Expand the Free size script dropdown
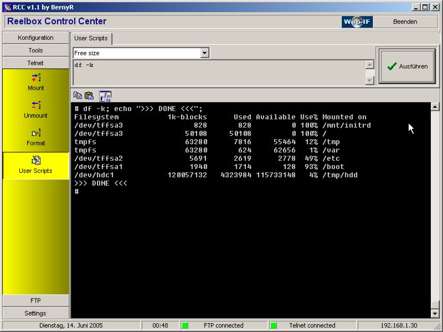The width and height of the screenshot is (443, 332). click(204, 53)
